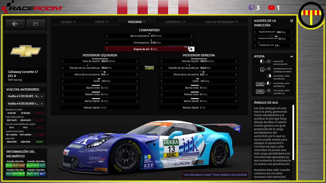The width and height of the screenshot is (326, 183).
Task: Increase Ángulo de ala value
Action: click(x=192, y=49)
